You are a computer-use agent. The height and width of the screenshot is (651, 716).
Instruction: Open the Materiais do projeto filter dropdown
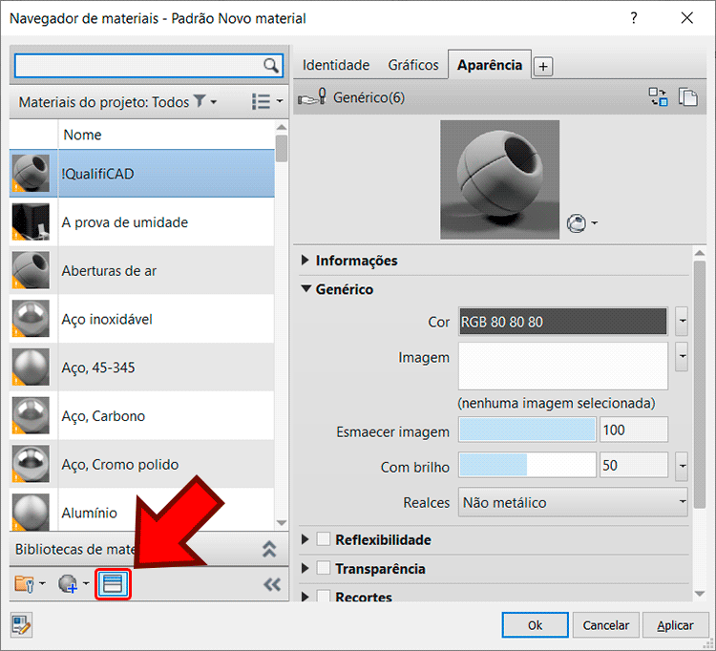205,101
